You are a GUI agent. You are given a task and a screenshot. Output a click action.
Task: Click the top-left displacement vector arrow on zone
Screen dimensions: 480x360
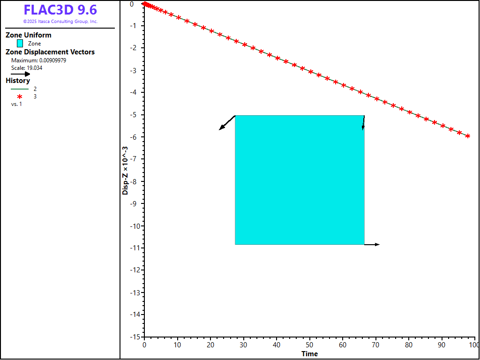pos(227,123)
